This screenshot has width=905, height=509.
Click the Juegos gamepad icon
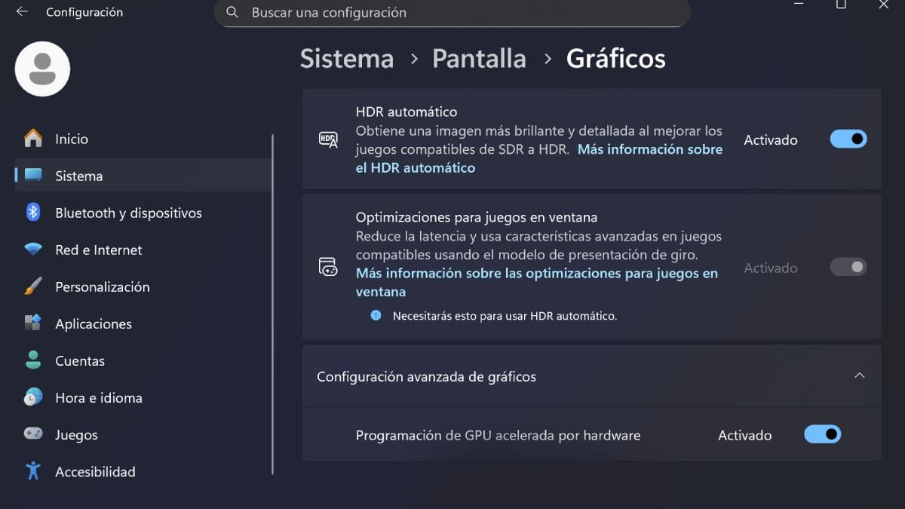pos(33,434)
